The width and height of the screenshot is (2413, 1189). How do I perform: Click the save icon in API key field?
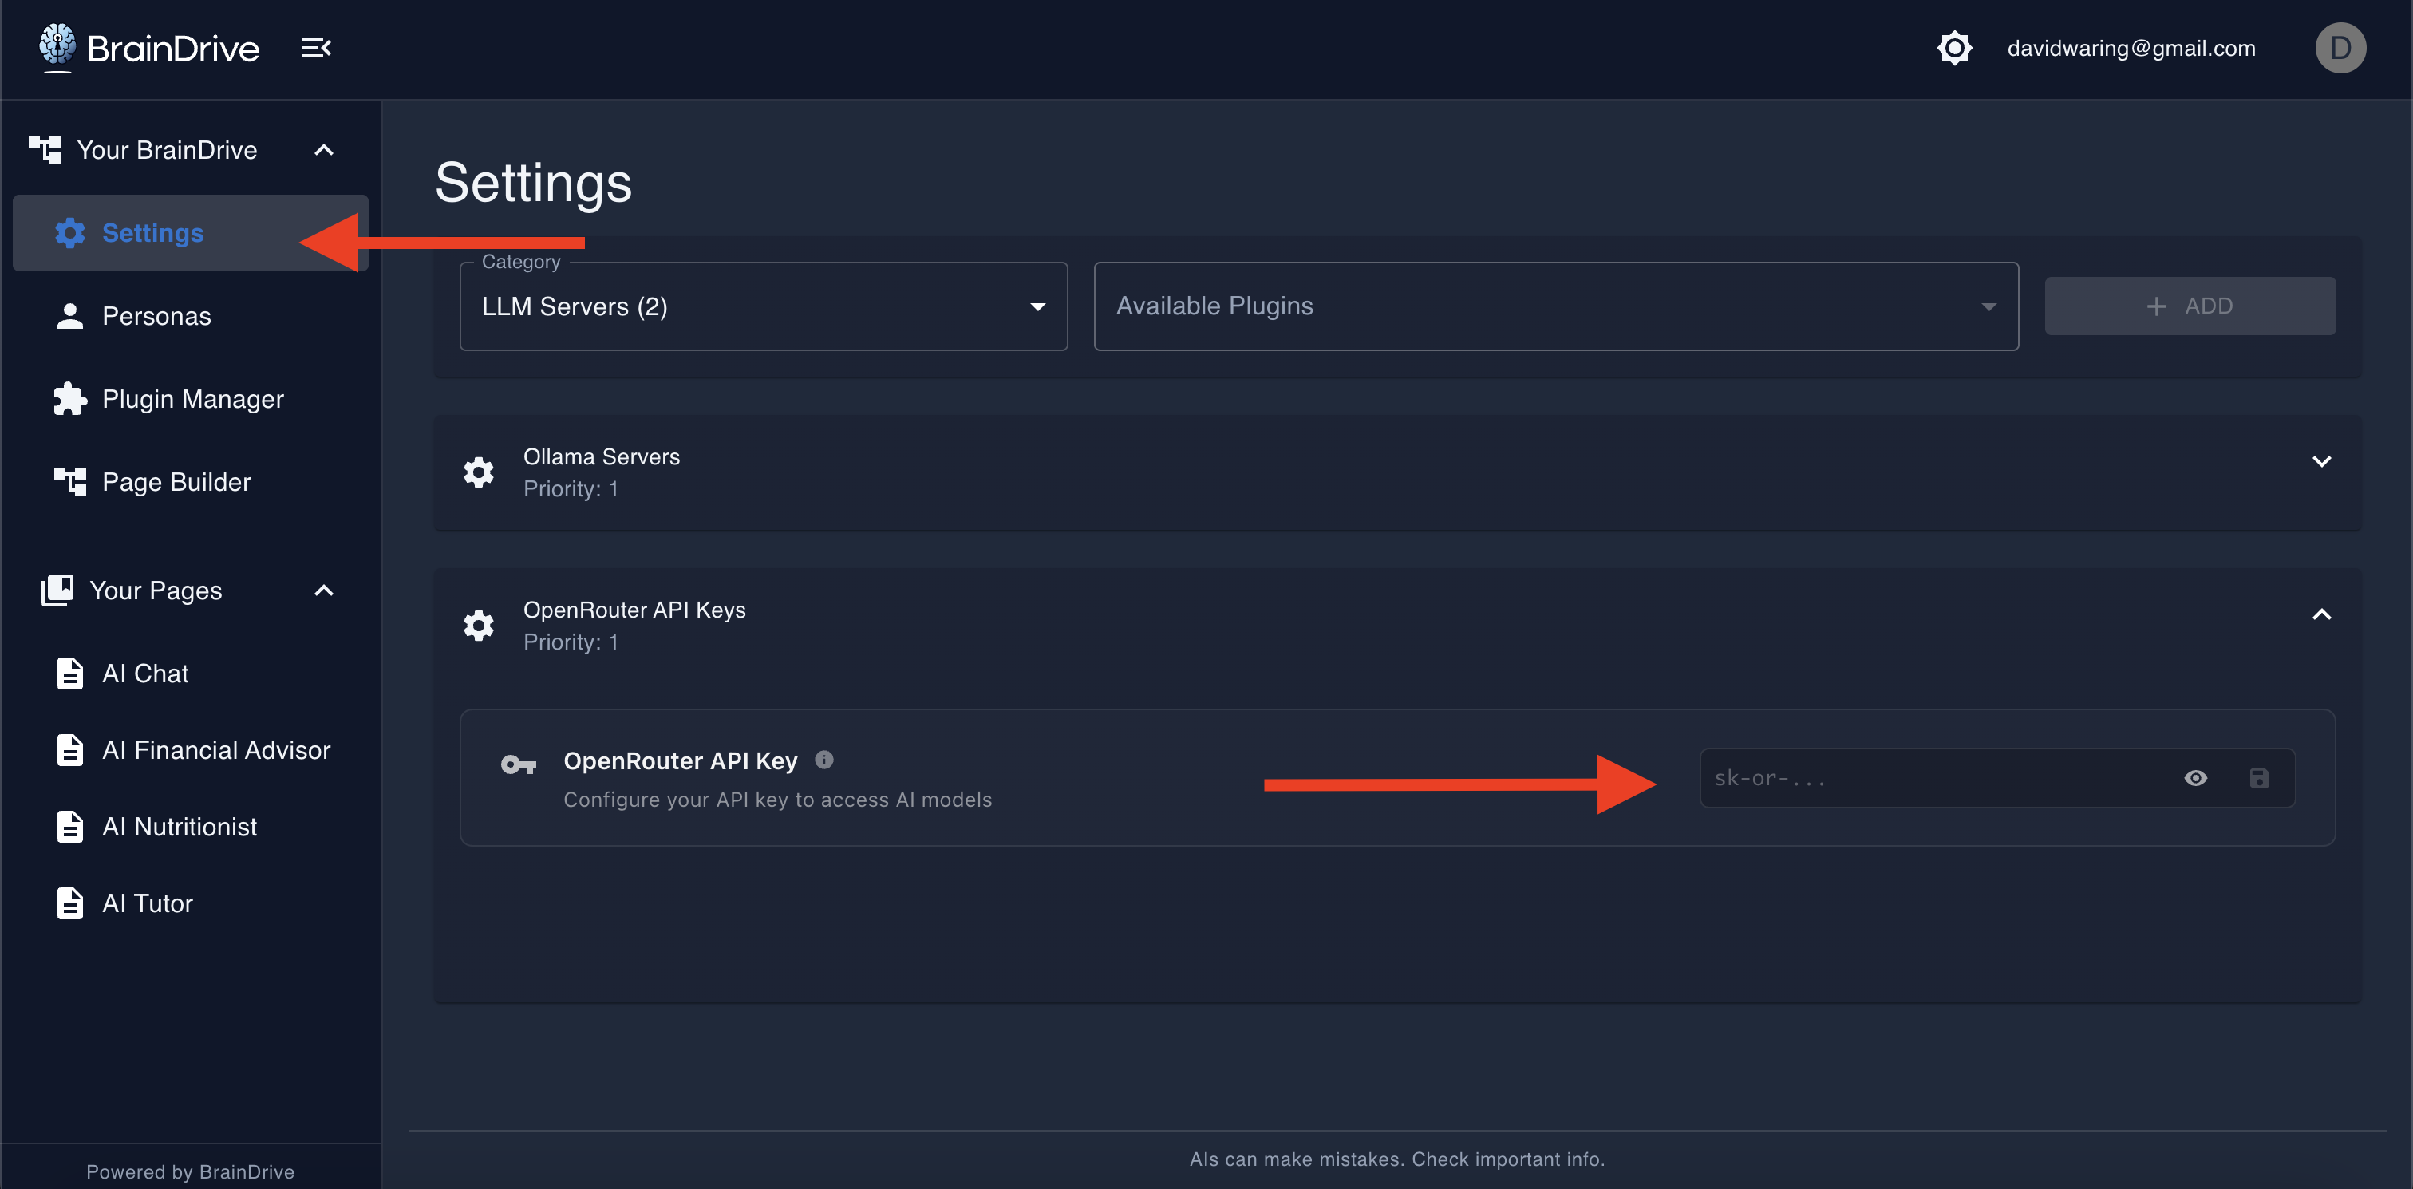(2258, 778)
